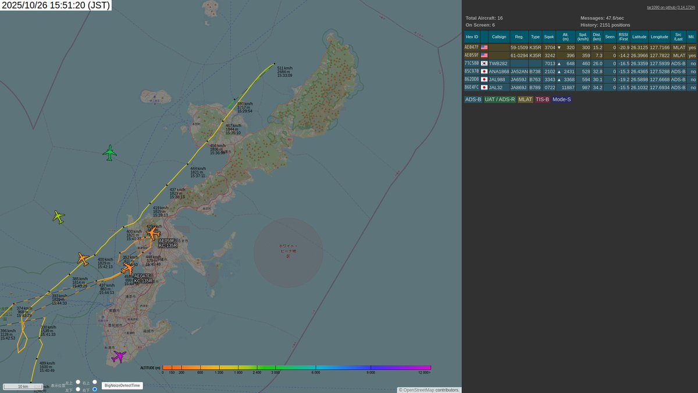The image size is (698, 393).
Task: Select the yellow-green aircraft icon over the sea
Action: point(58,217)
